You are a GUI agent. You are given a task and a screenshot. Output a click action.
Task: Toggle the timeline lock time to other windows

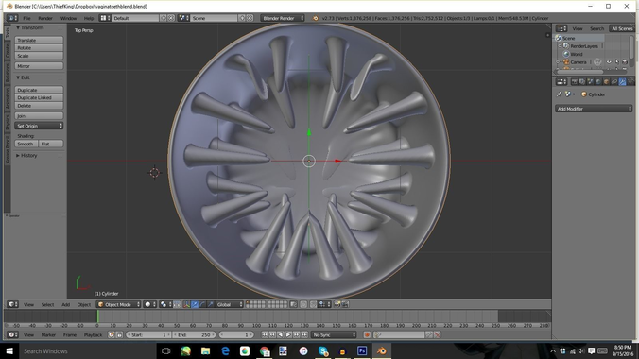(x=119, y=334)
